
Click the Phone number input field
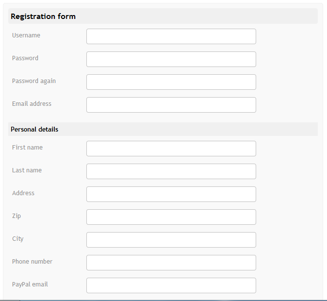[x=171, y=263]
